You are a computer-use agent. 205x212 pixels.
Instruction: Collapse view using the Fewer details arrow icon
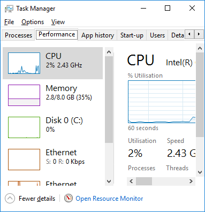[10, 199]
